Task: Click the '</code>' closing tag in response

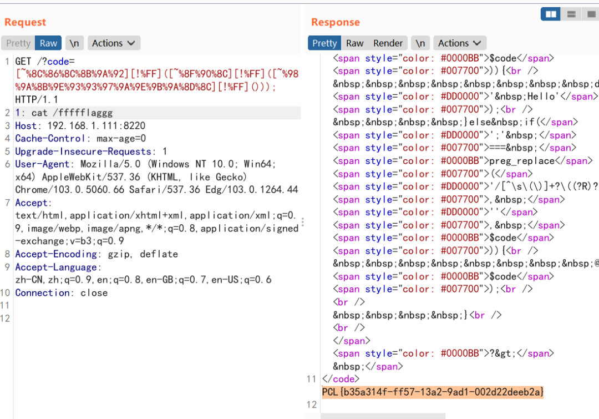Action: 341,379
